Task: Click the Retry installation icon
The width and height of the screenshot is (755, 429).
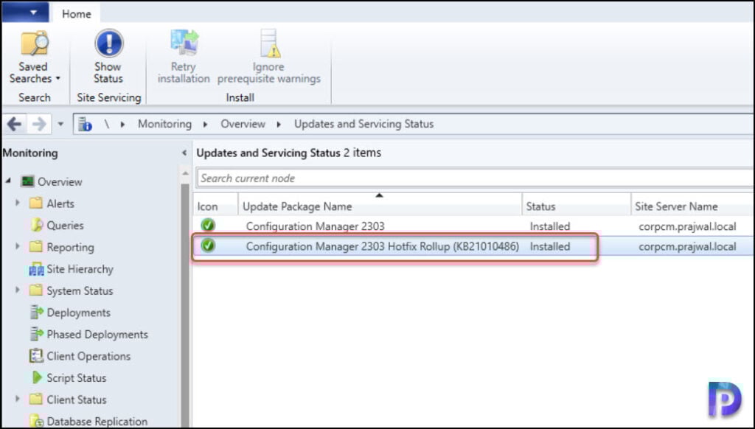Action: [184, 42]
